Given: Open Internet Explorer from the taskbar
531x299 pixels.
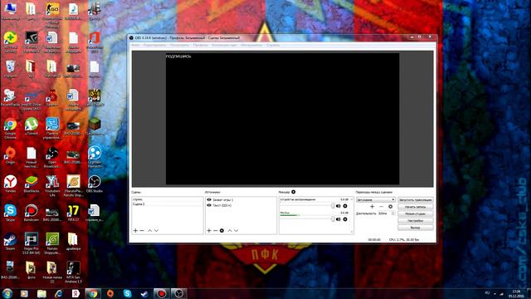Looking at the screenshot, I should [x=59, y=293].
